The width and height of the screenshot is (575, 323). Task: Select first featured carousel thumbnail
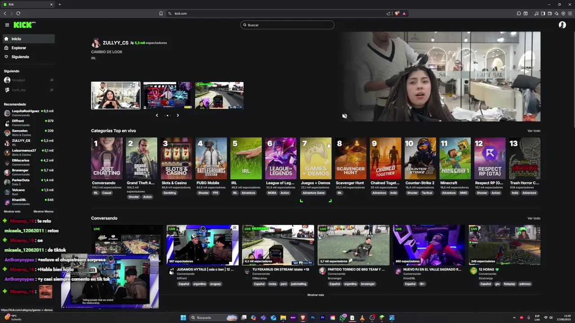tap(116, 95)
